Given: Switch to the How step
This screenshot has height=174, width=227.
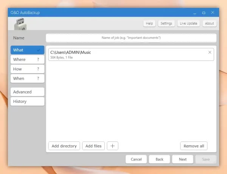Looking at the screenshot, I should (27, 69).
